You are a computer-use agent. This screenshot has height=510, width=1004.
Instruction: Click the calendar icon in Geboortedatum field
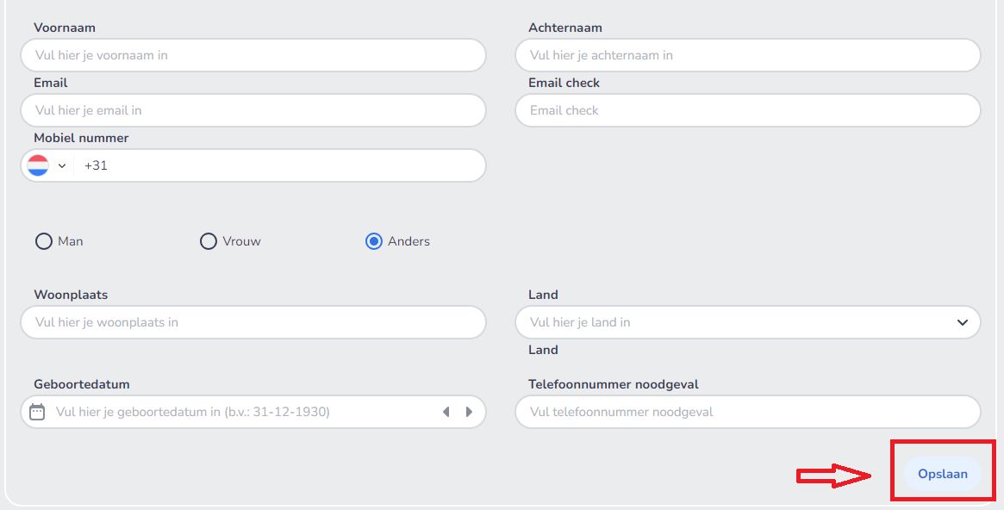(x=37, y=412)
